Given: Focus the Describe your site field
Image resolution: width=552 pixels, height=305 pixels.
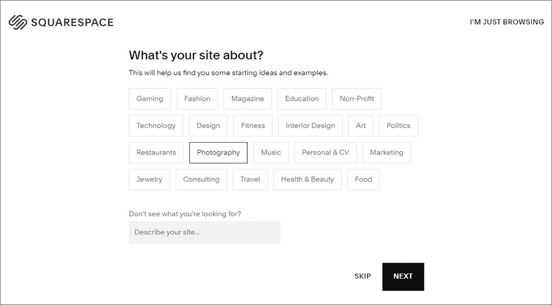Looking at the screenshot, I should (205, 232).
